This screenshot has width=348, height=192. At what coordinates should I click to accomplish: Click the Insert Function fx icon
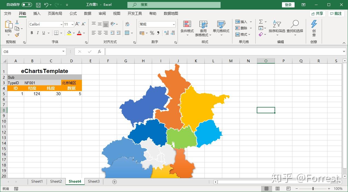tap(99, 52)
